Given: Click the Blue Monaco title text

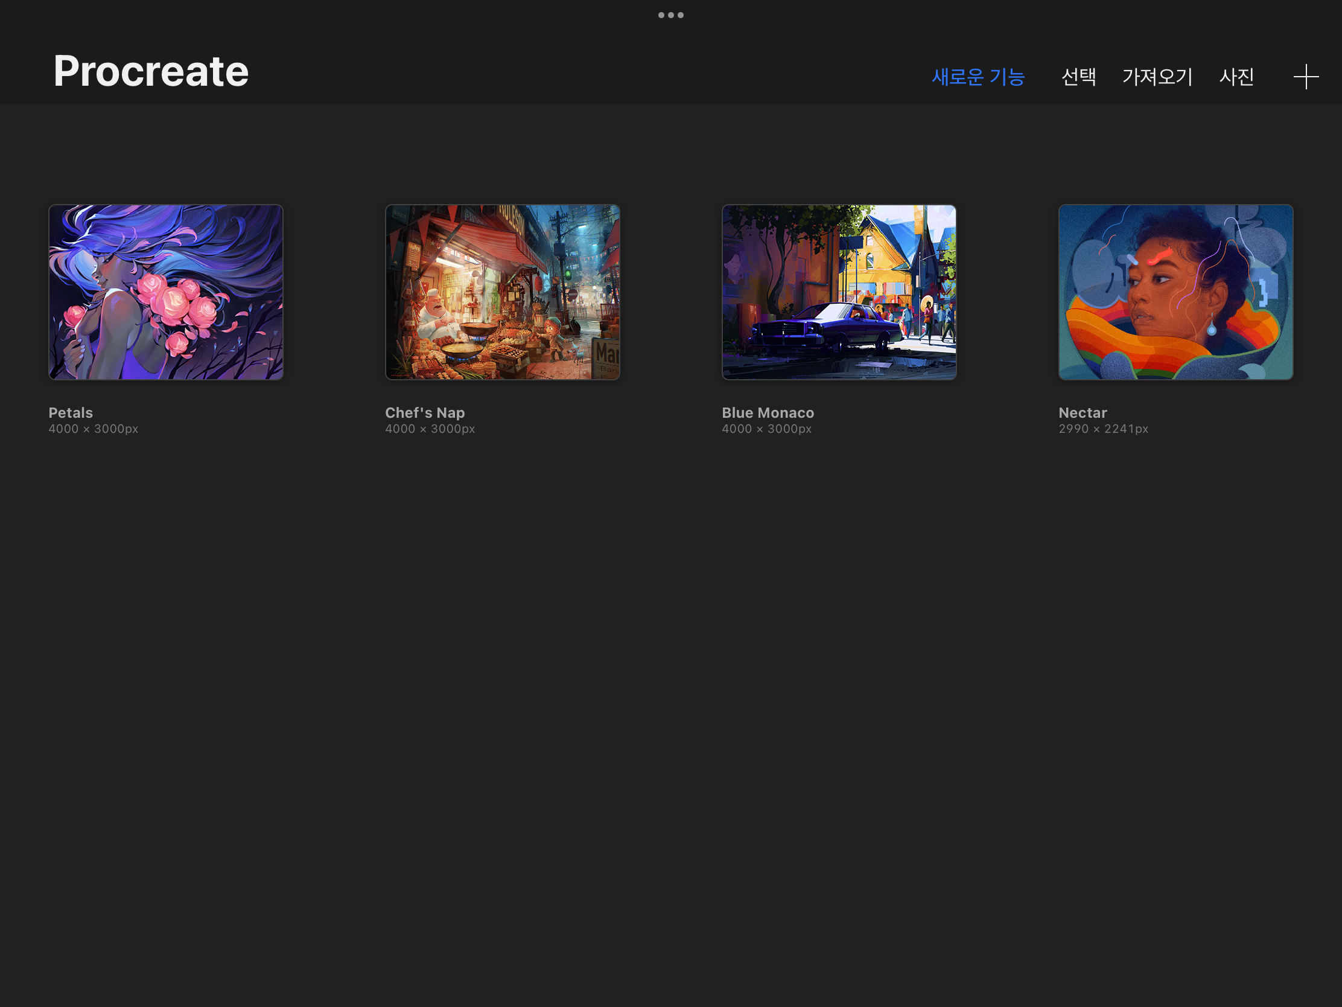Looking at the screenshot, I should click(768, 413).
